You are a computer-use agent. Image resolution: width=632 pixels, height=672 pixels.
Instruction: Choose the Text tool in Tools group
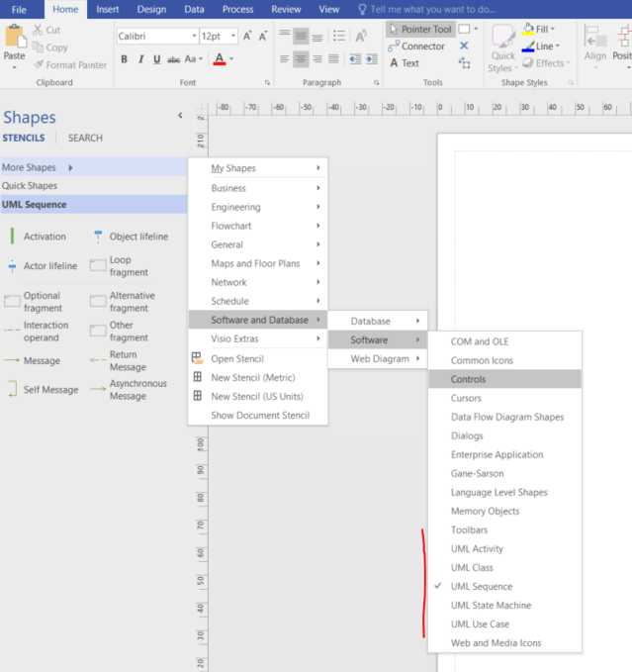(x=404, y=63)
